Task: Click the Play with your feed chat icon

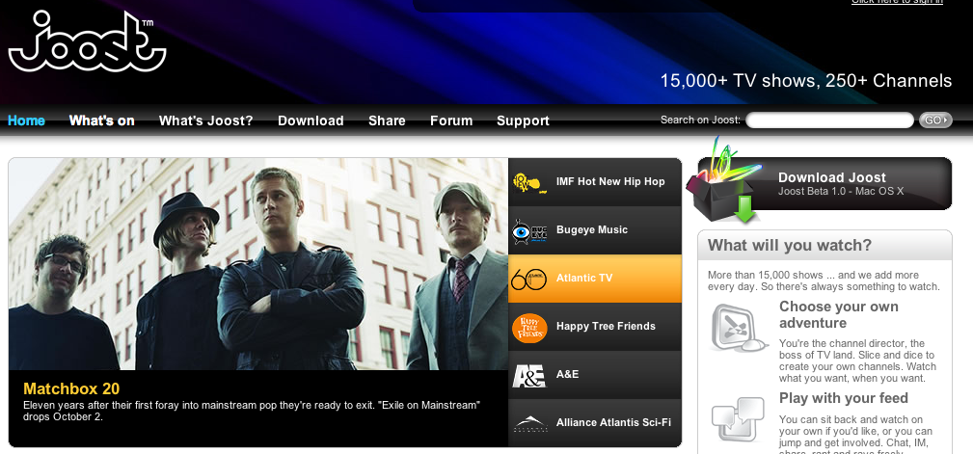Action: [x=739, y=419]
